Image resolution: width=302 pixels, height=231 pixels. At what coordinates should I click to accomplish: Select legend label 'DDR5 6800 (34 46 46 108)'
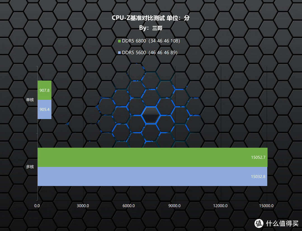tap(151, 41)
